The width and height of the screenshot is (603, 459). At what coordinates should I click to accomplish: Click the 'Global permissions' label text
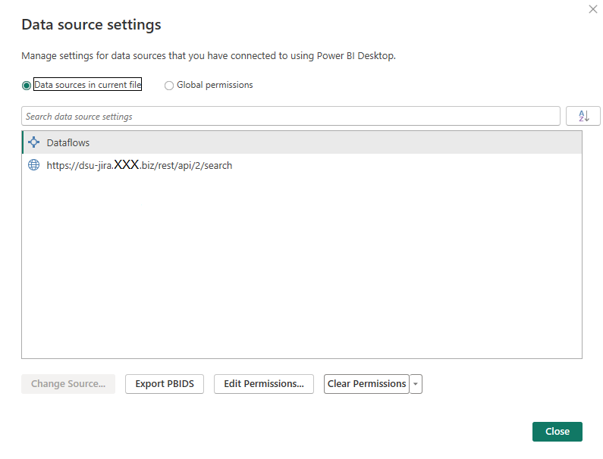coord(215,85)
